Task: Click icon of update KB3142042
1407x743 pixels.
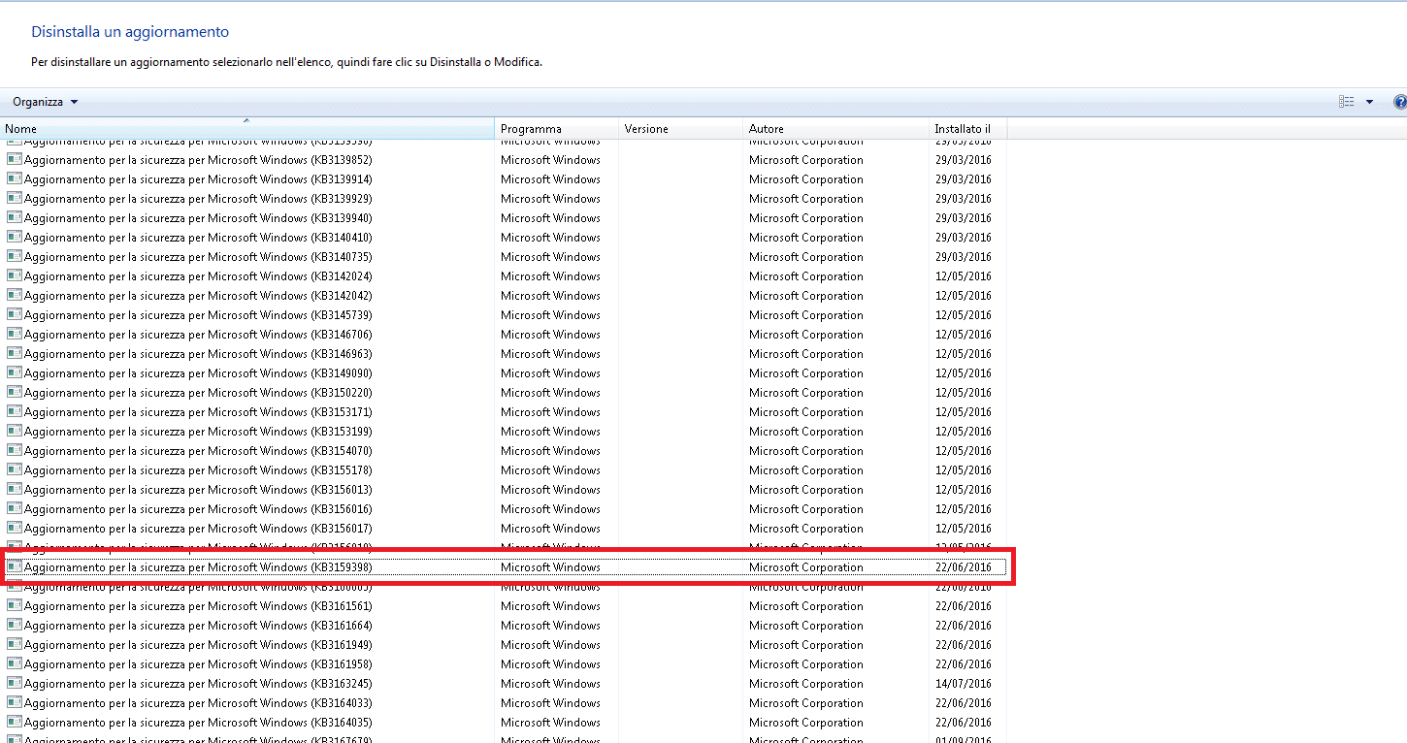Action: point(15,296)
